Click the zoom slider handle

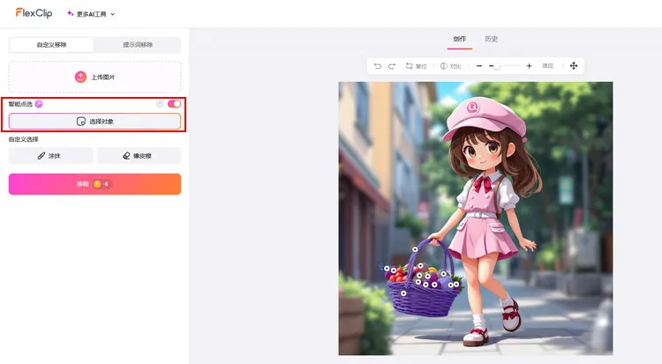point(496,66)
